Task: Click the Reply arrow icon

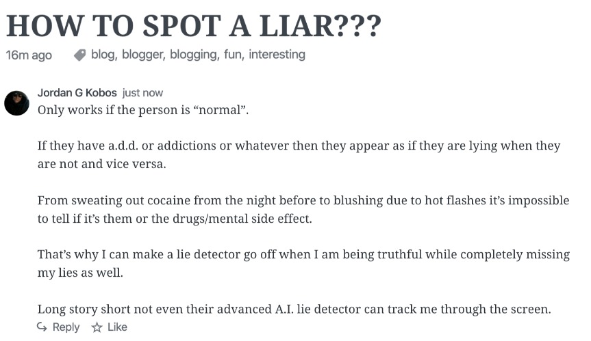Action: [42, 327]
